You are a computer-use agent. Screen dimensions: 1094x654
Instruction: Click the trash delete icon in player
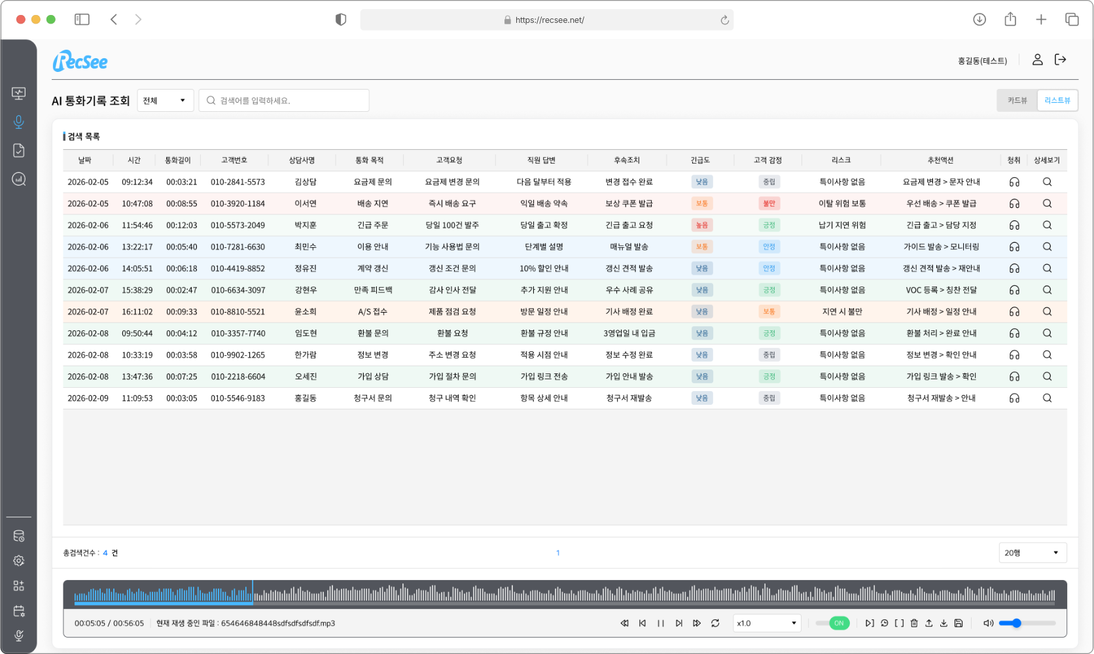(914, 623)
